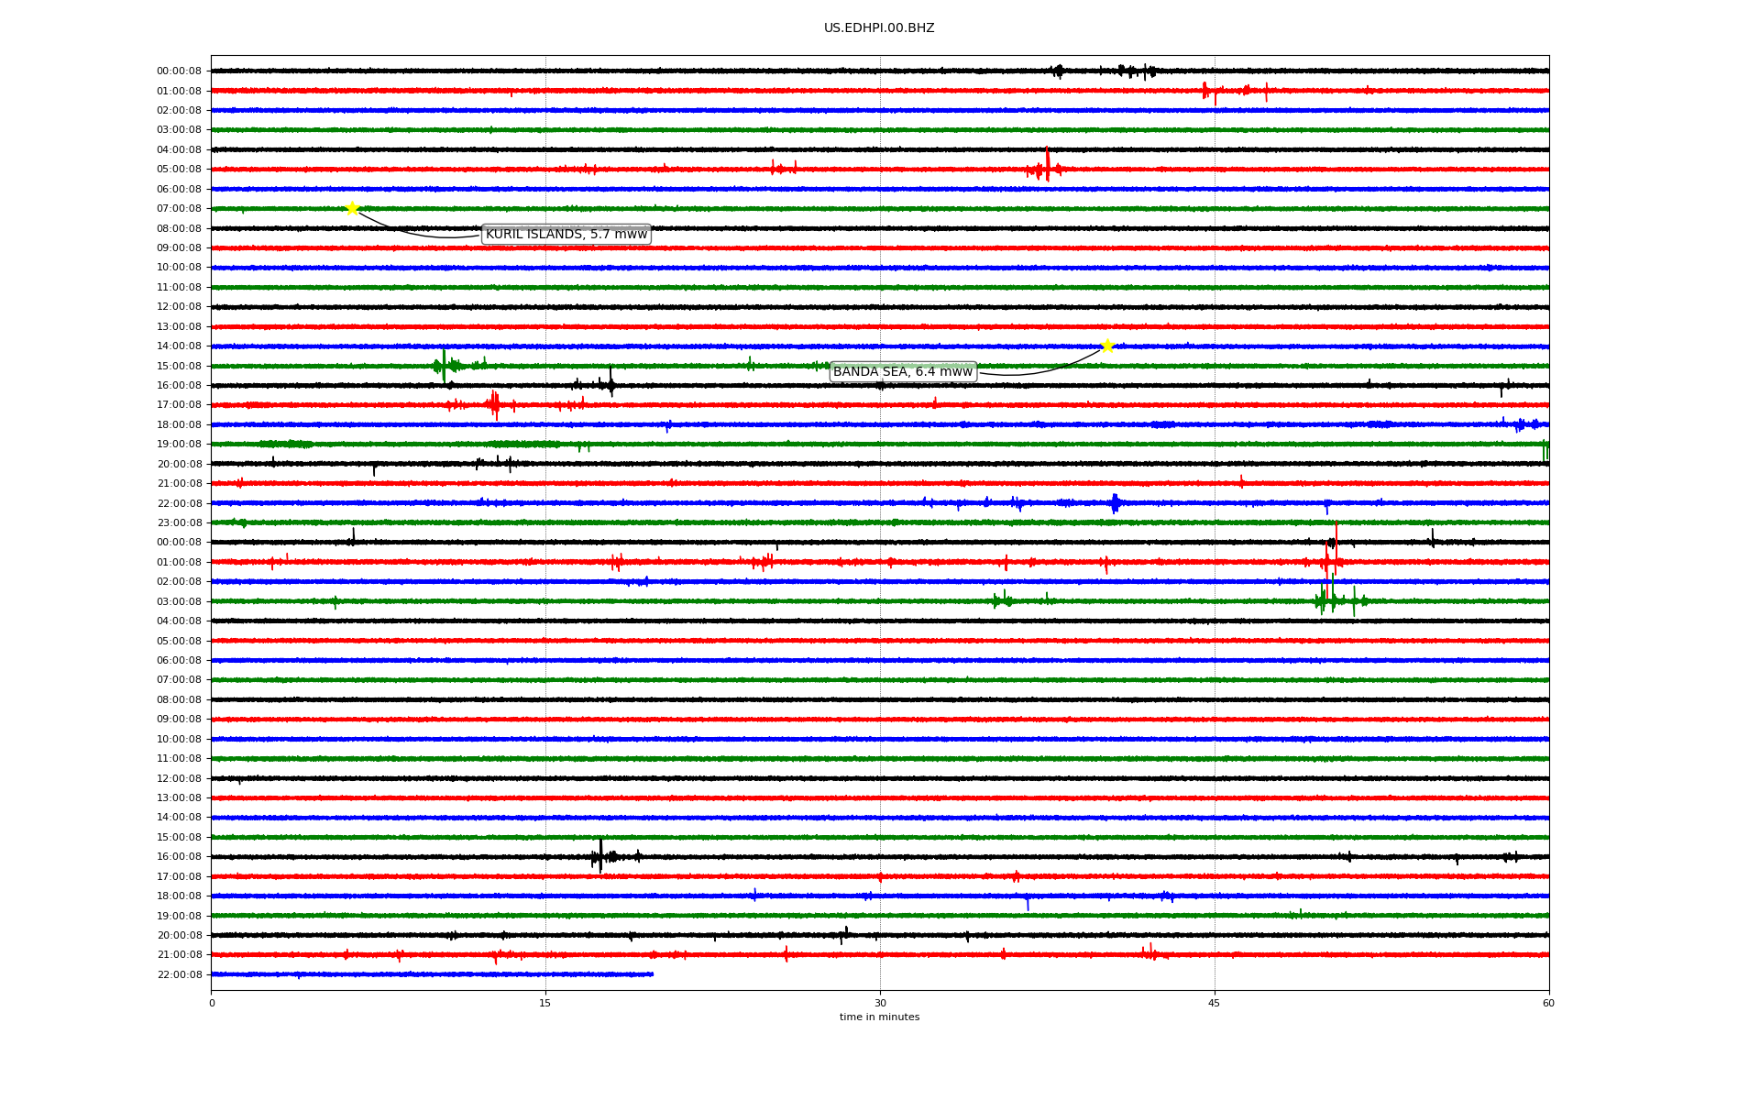The image size is (1760, 1100).
Task: Click the last 22:00:08 time label
Action: (x=179, y=974)
